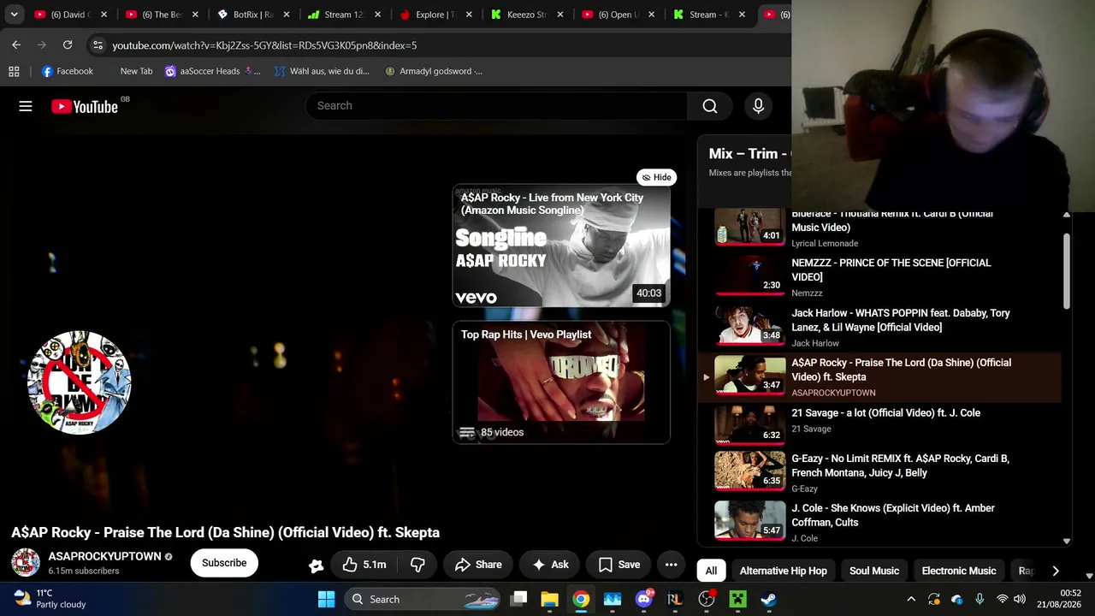This screenshot has height=616, width=1095.
Task: Open the Facebook bookmark
Action: tap(67, 71)
